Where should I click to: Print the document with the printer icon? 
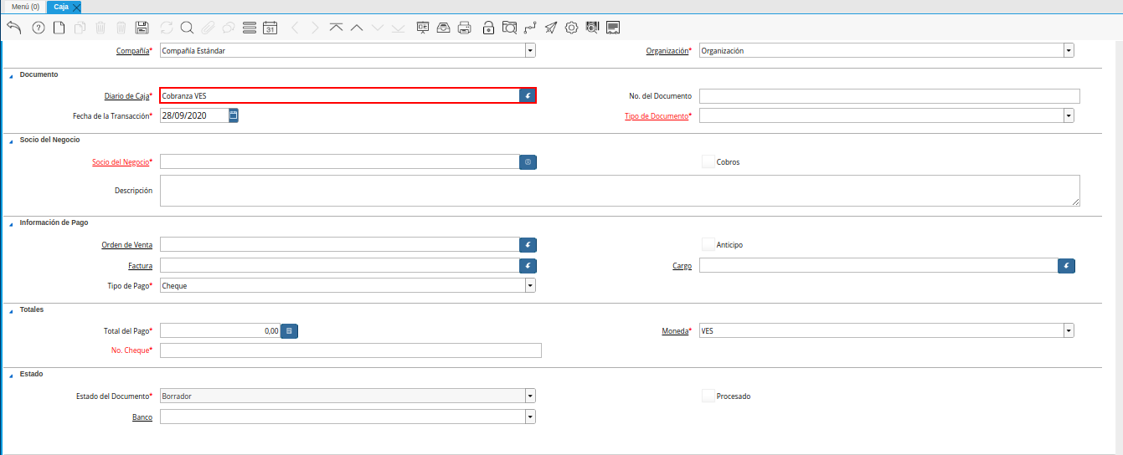click(465, 28)
